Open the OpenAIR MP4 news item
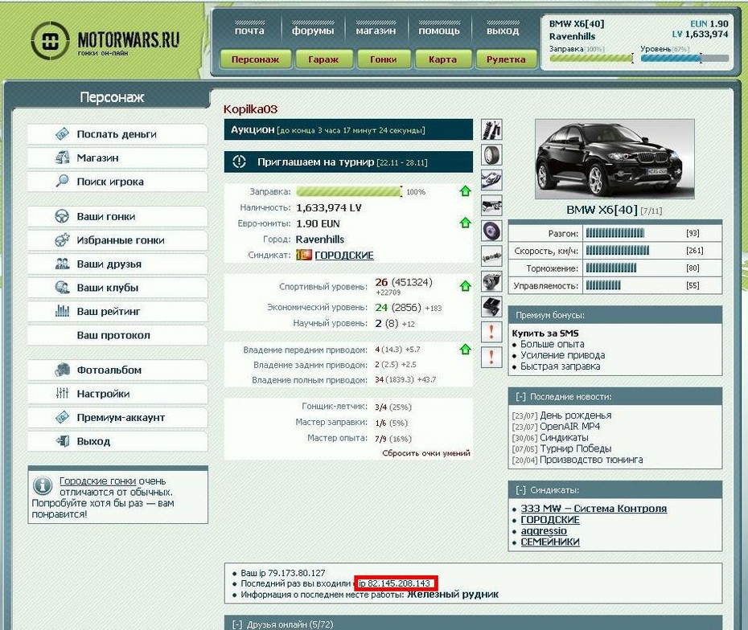The height and width of the screenshot is (630, 748). (569, 427)
